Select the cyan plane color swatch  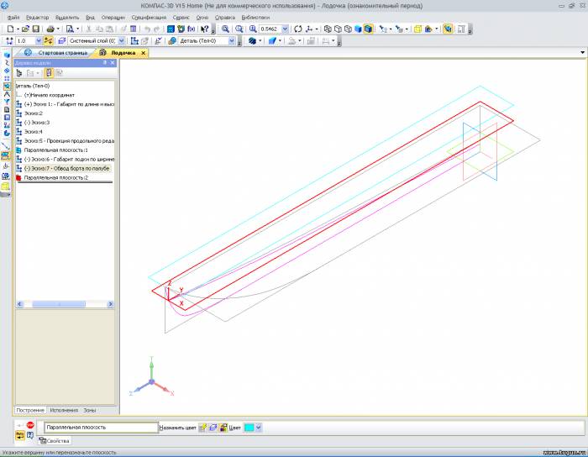(249, 428)
